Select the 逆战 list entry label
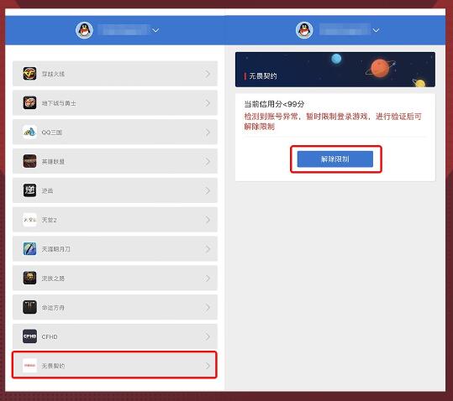This screenshot has height=401, width=453. [x=47, y=190]
